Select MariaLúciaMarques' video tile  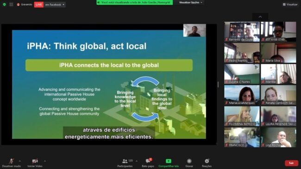(x=242, y=95)
